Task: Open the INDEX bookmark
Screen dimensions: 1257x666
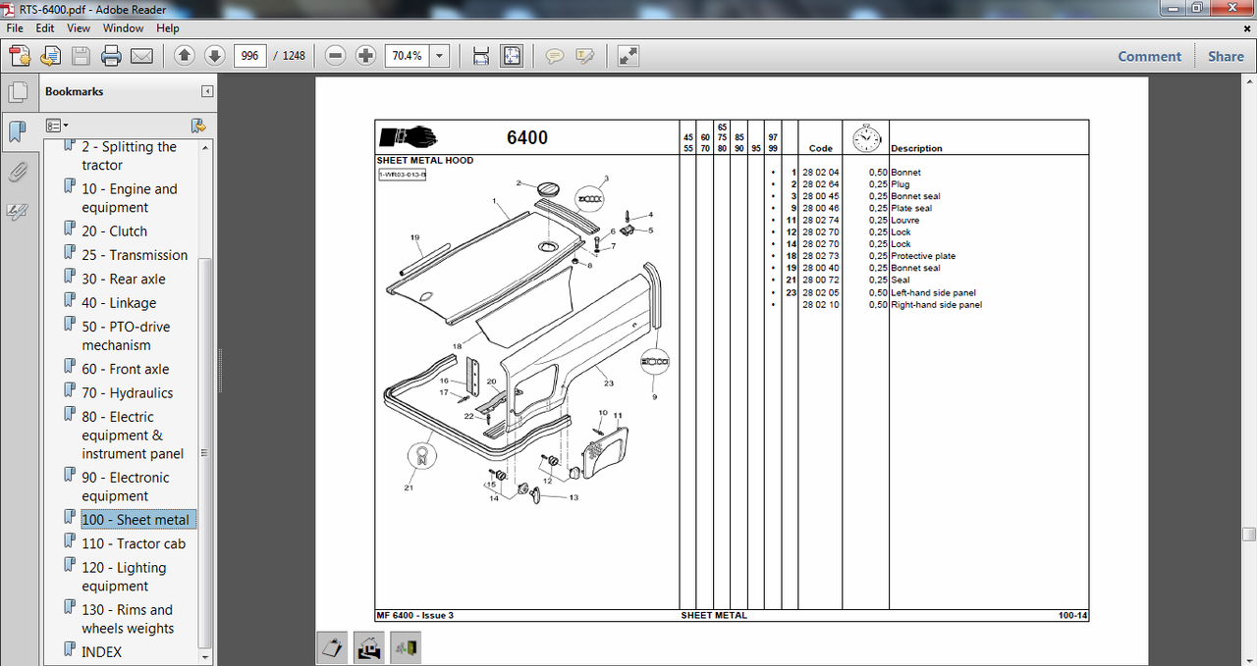Action: 102,652
